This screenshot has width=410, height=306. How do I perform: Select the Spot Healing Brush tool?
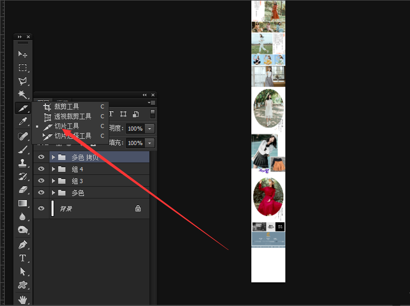click(23, 136)
